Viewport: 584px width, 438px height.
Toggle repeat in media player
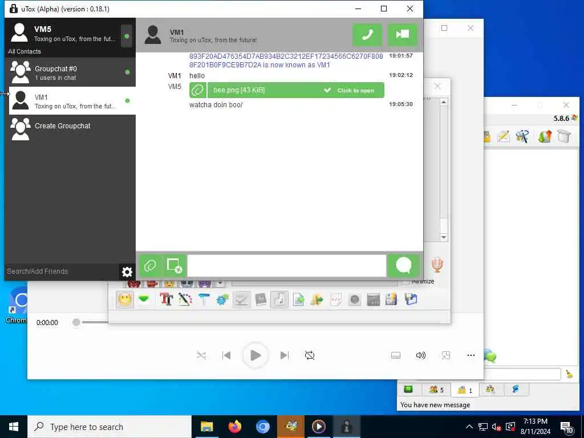tap(310, 355)
